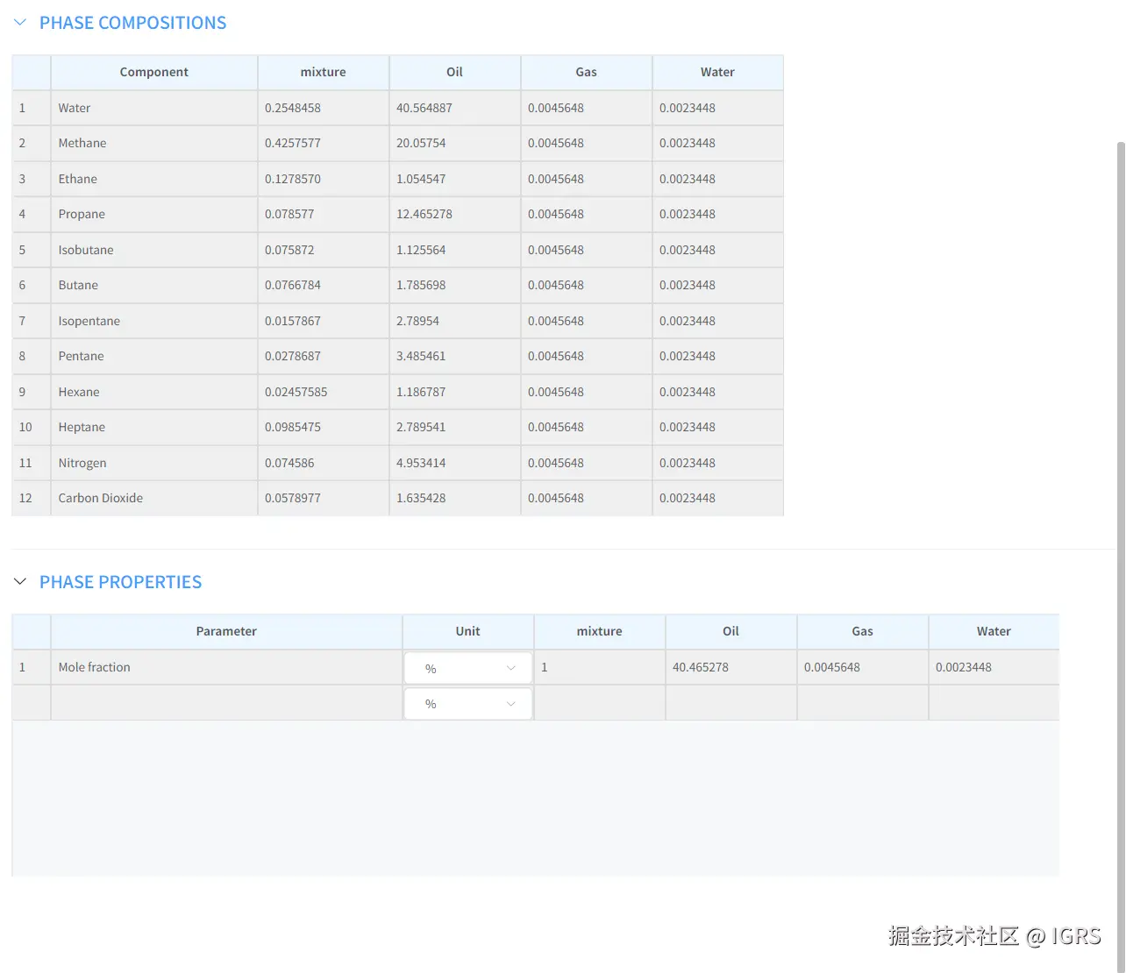1126x973 pixels.
Task: Collapse the PHASE COMPOSITIONS section chevron
Action: (x=20, y=23)
